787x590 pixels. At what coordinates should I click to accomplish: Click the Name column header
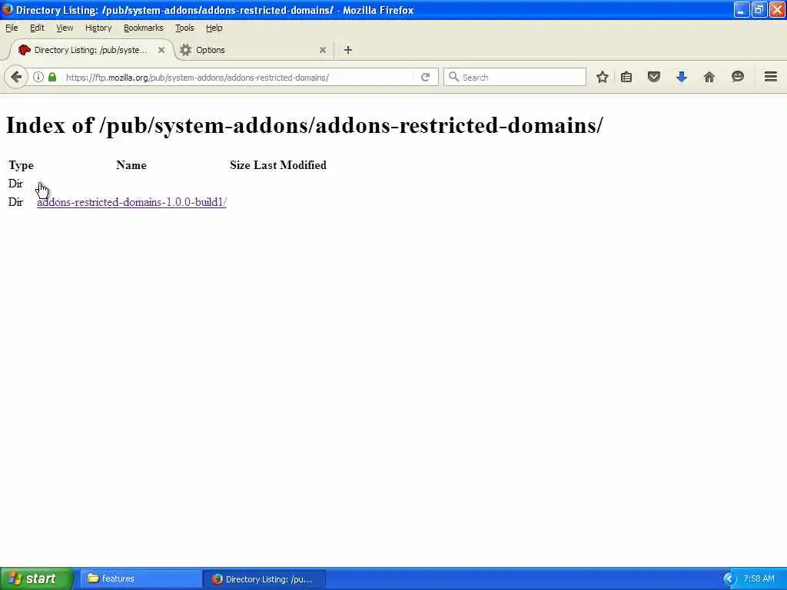pyautogui.click(x=131, y=165)
